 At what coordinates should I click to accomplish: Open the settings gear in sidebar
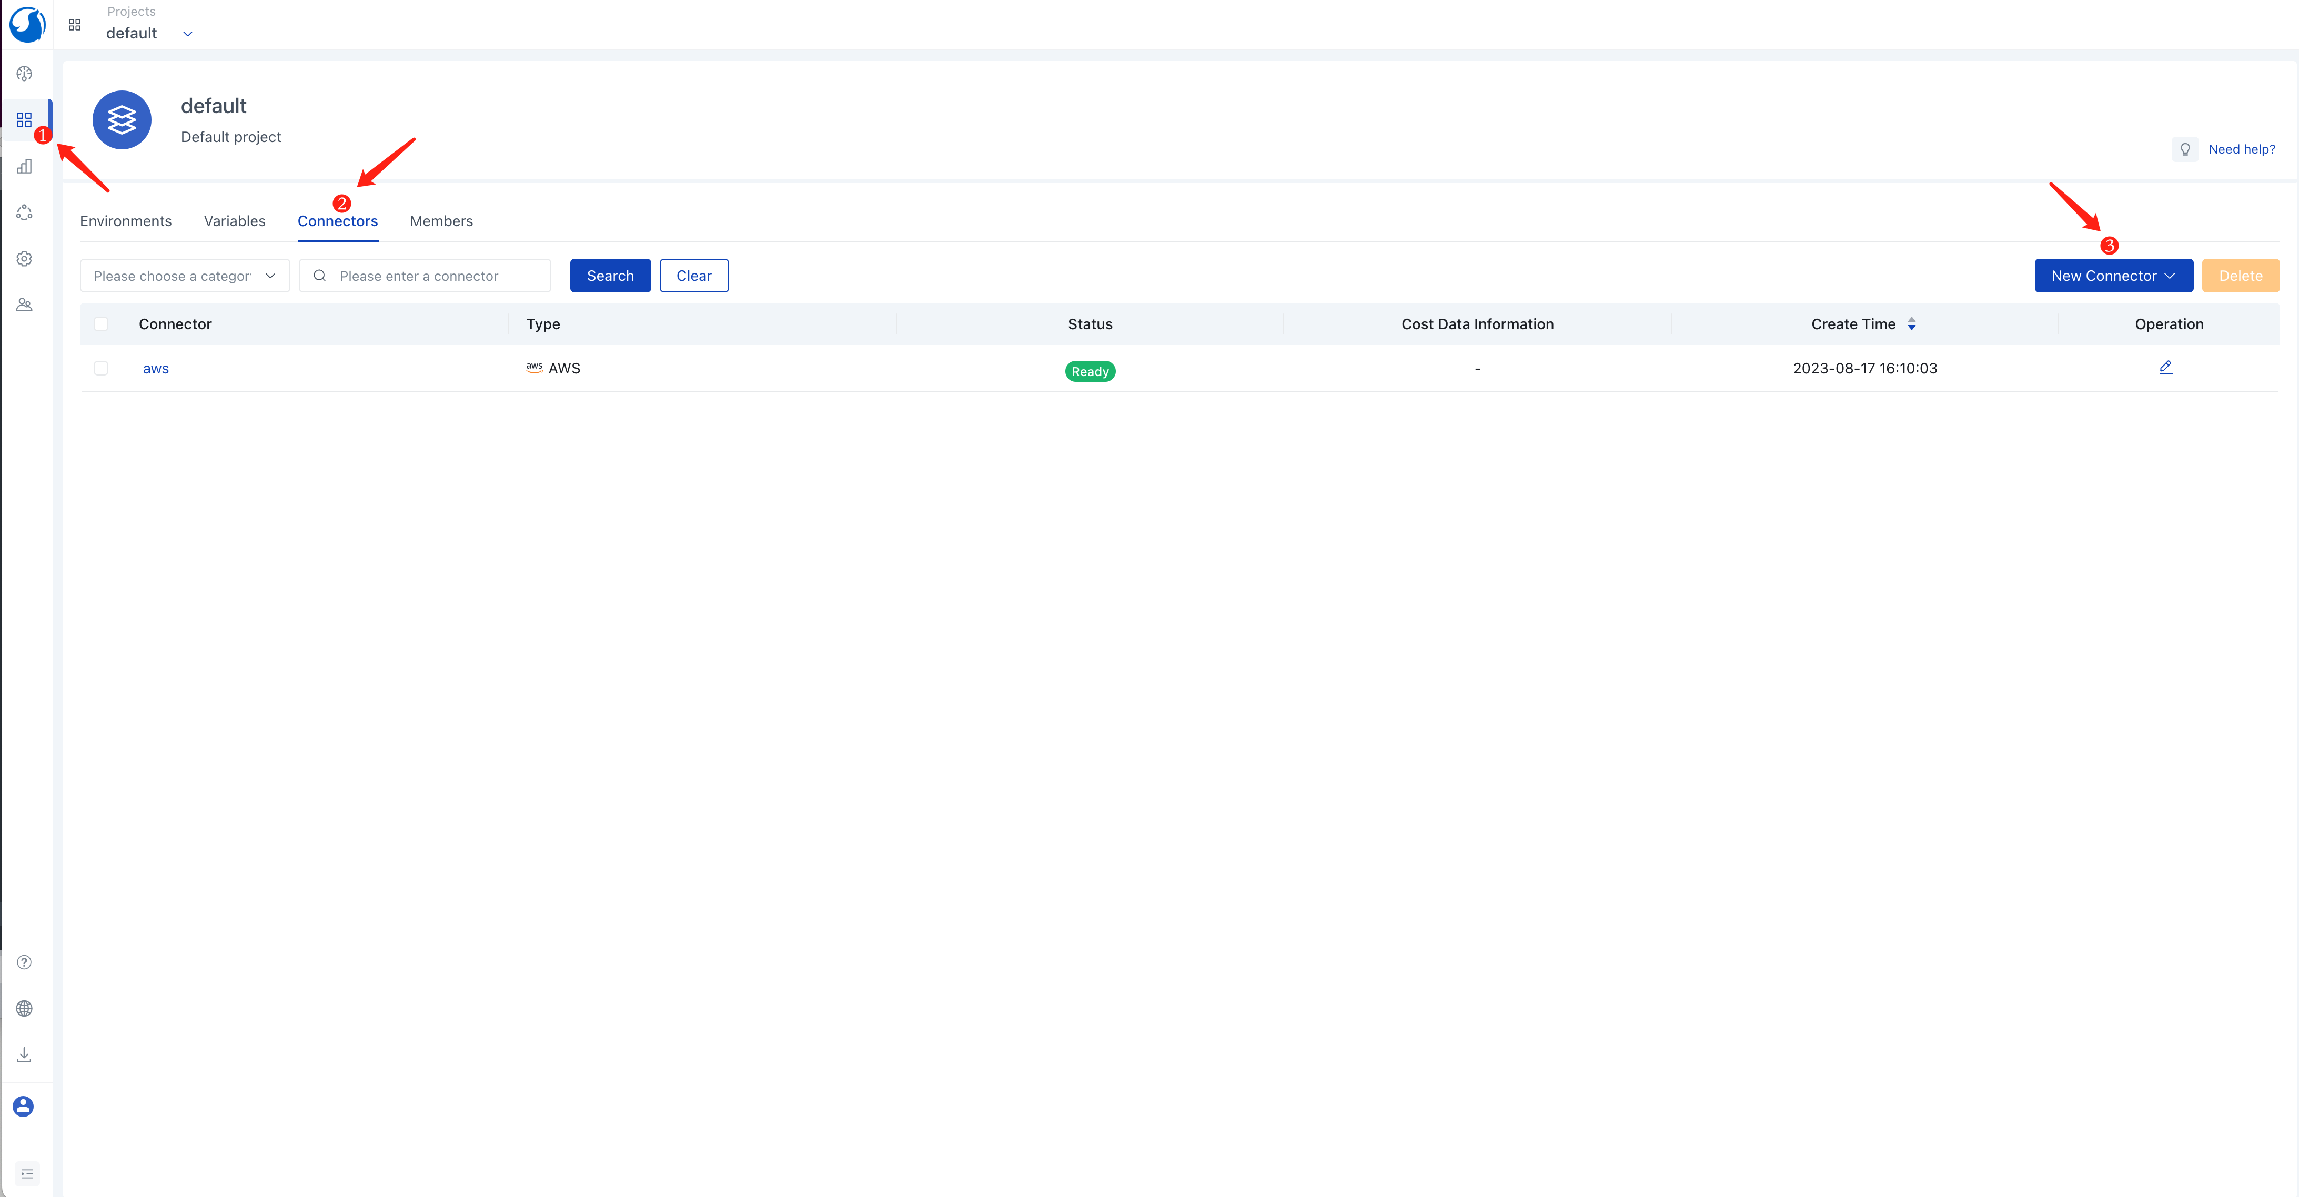[x=24, y=259]
